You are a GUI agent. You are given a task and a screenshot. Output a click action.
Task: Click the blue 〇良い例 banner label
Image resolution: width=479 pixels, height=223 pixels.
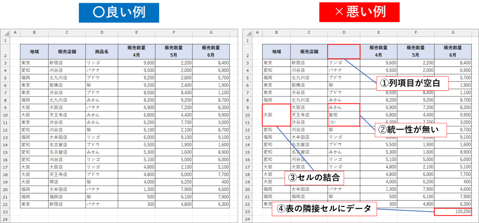tap(119, 12)
